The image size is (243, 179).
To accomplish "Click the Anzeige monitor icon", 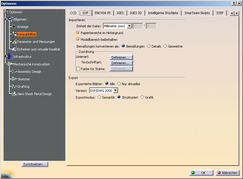I will pyautogui.click(x=14, y=27).
